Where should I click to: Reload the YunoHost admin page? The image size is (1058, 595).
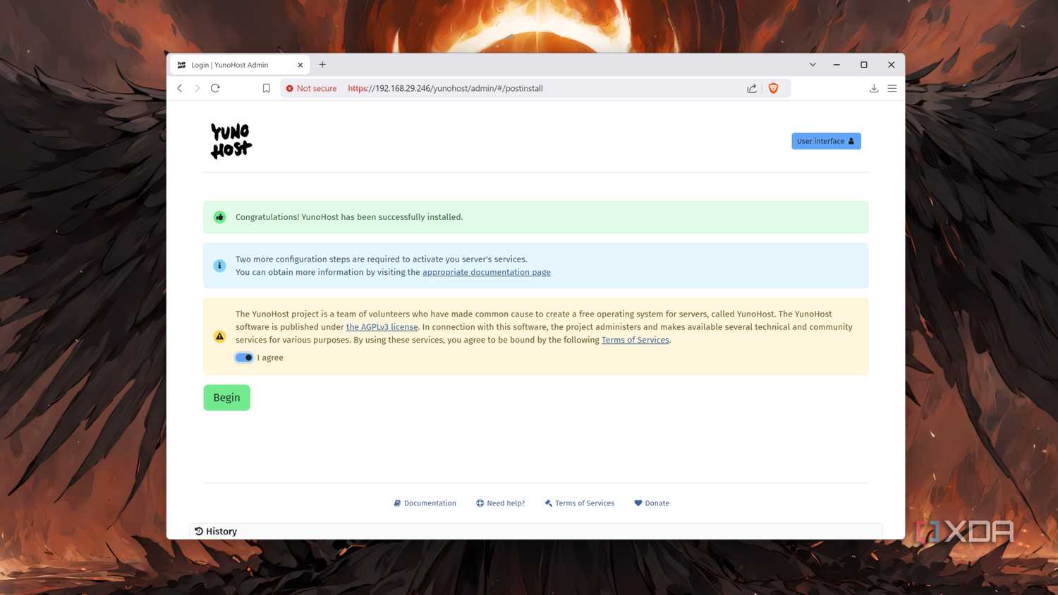coord(215,88)
